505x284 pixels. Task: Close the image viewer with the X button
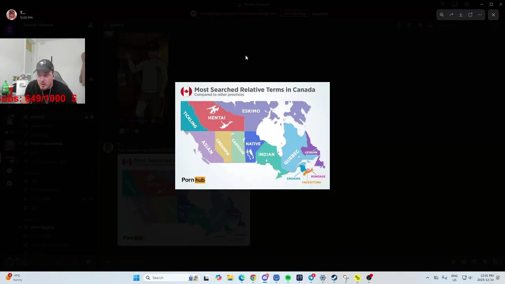click(x=493, y=15)
